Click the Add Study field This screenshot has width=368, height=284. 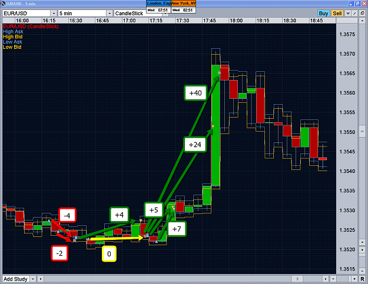point(16,279)
